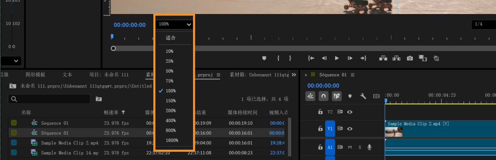Click label color swatch of Séquence 01
This screenshot has width=496, height=160.
point(14,133)
